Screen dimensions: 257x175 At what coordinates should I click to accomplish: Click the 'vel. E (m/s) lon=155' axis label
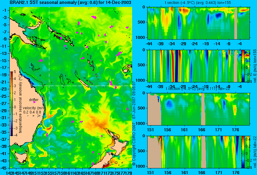pyautogui.click(x=255, y=66)
